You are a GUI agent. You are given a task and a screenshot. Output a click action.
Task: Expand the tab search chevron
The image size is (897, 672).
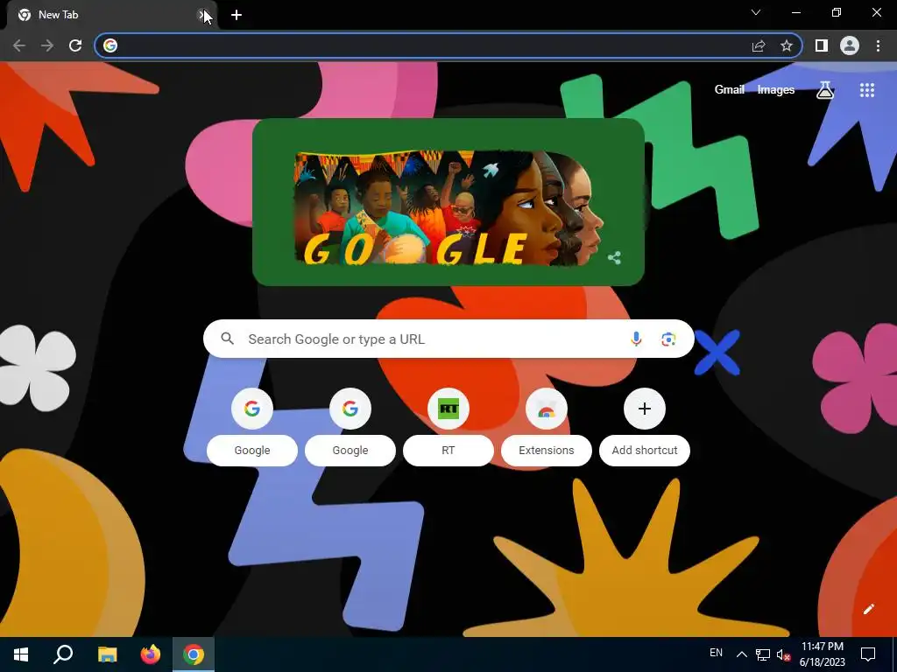point(756,12)
